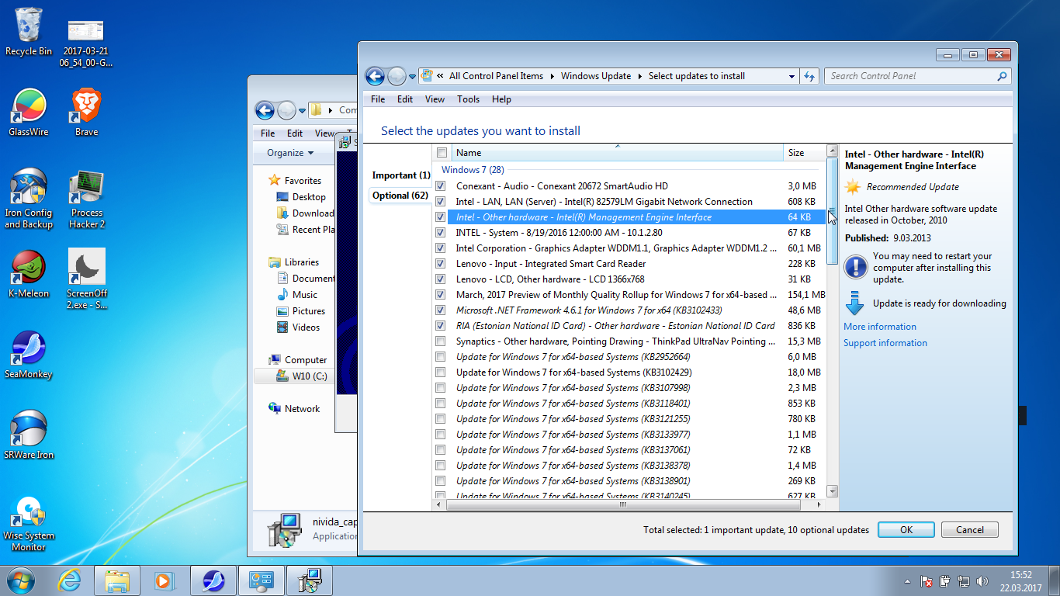Open Brave browser desktop icon
This screenshot has width=1060, height=596.
(86, 107)
